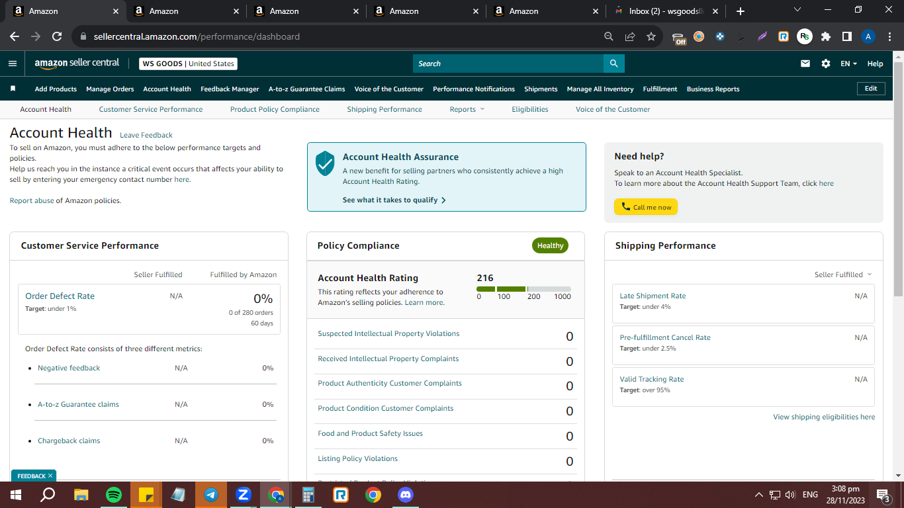Open the Learn more link under Account Health Rating
904x508 pixels.
[424, 302]
